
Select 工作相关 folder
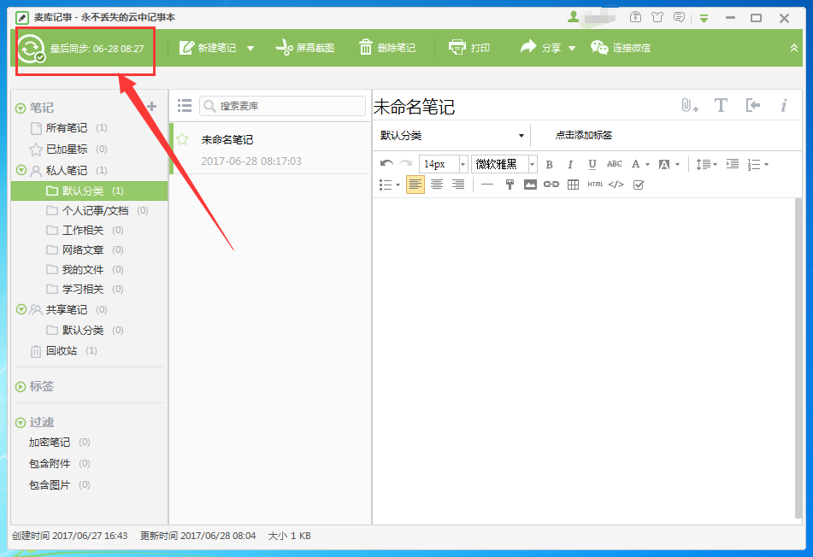[x=85, y=230]
